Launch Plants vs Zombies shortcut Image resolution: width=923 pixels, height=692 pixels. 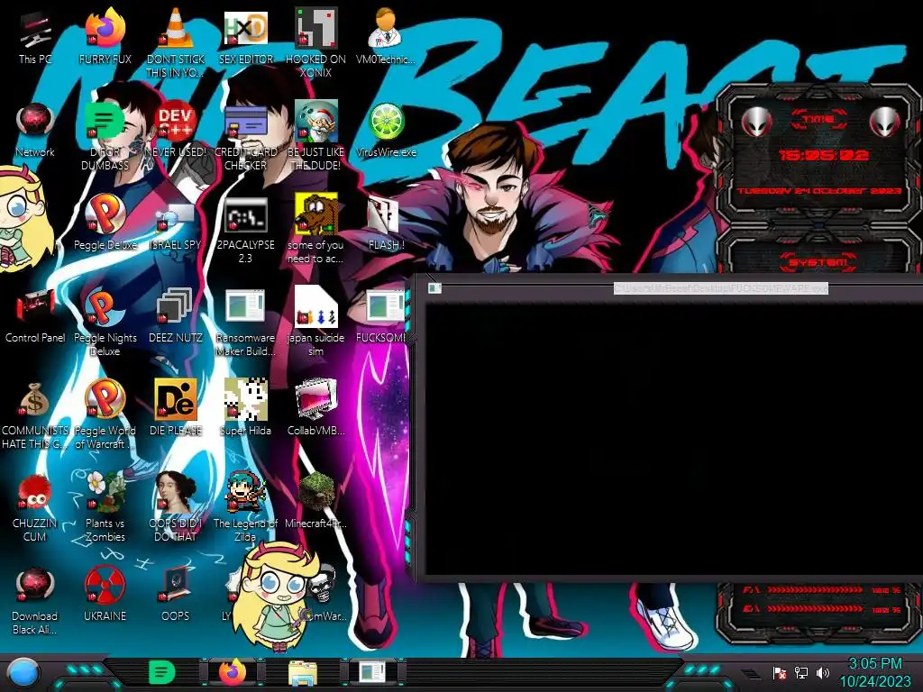click(105, 507)
